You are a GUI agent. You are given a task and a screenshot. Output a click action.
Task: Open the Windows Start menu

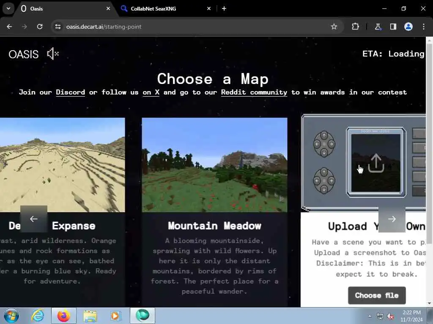[x=11, y=316]
